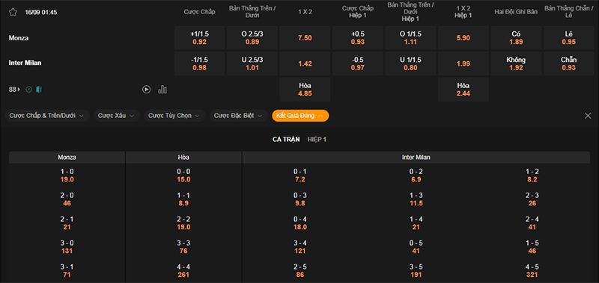Switch to the HIỆP 1 tab
599x283 pixels.
click(x=317, y=140)
